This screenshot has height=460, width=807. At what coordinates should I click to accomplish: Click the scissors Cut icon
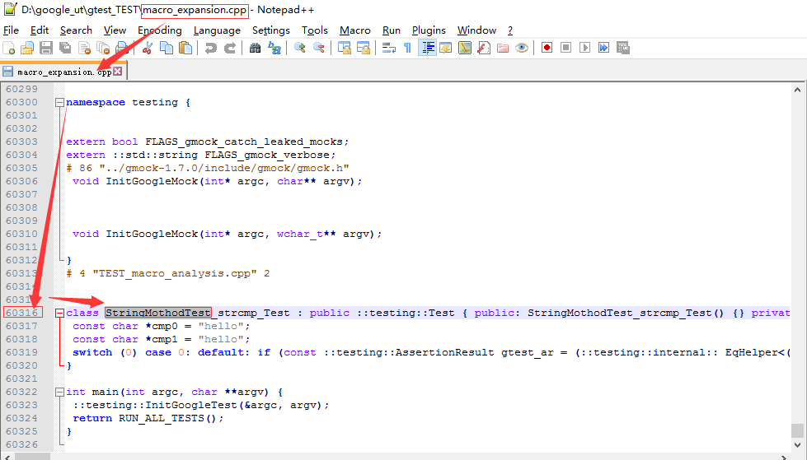click(148, 48)
